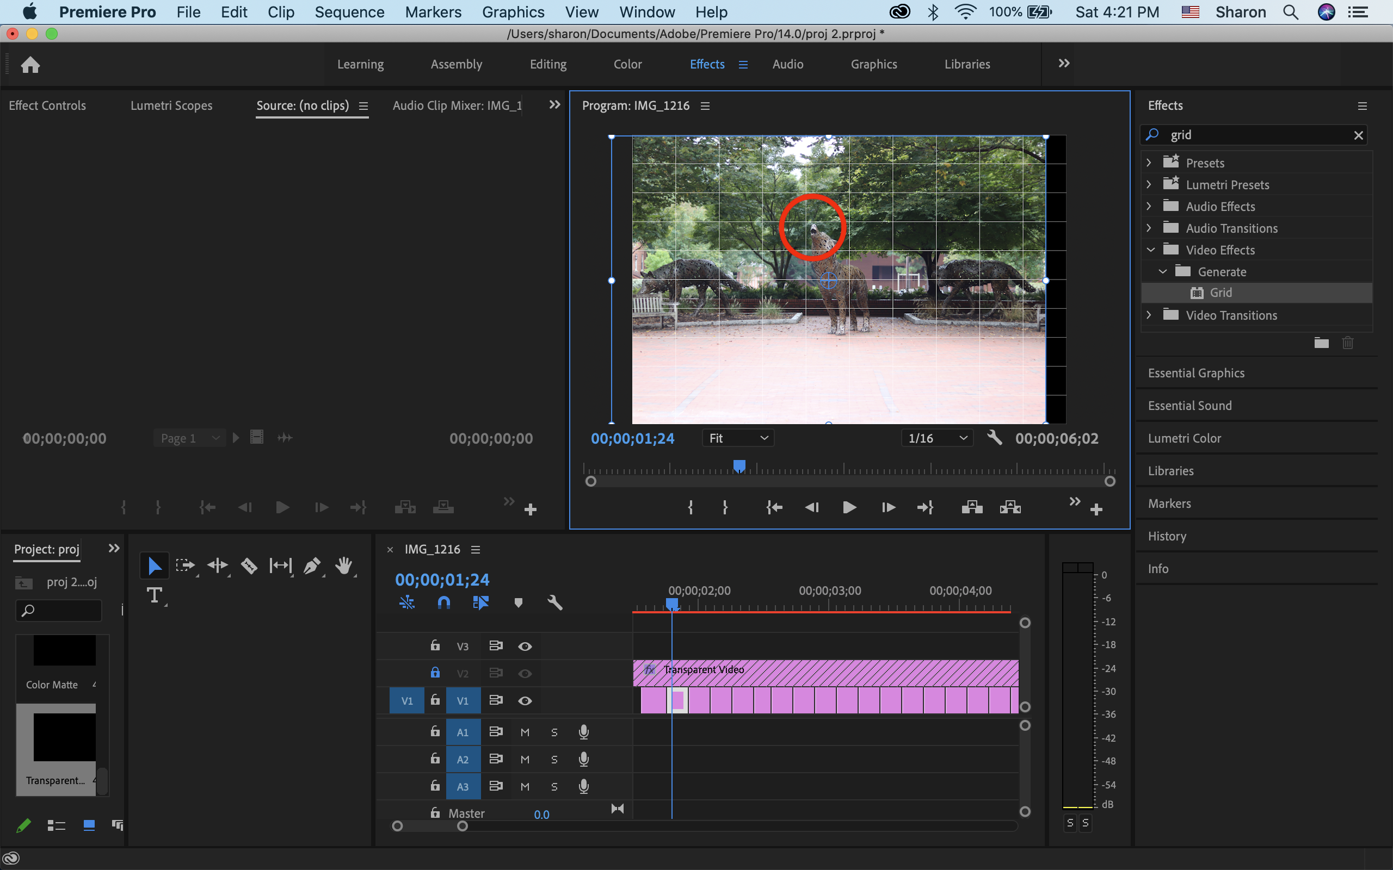Open the Sequence menu
Viewport: 1393px width, 870px height.
click(349, 12)
